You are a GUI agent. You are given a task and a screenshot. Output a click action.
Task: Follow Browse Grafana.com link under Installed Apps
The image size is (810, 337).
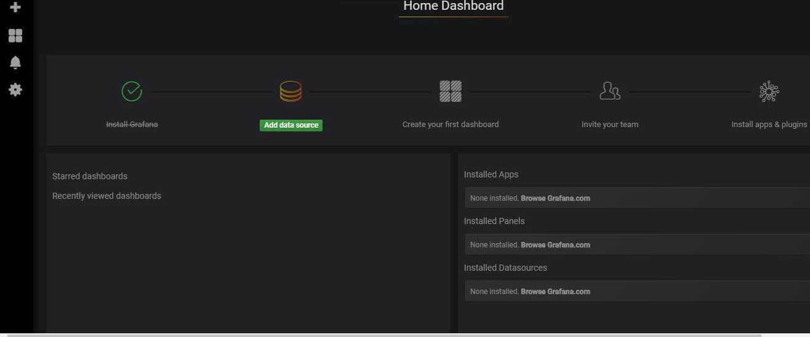[x=555, y=198]
